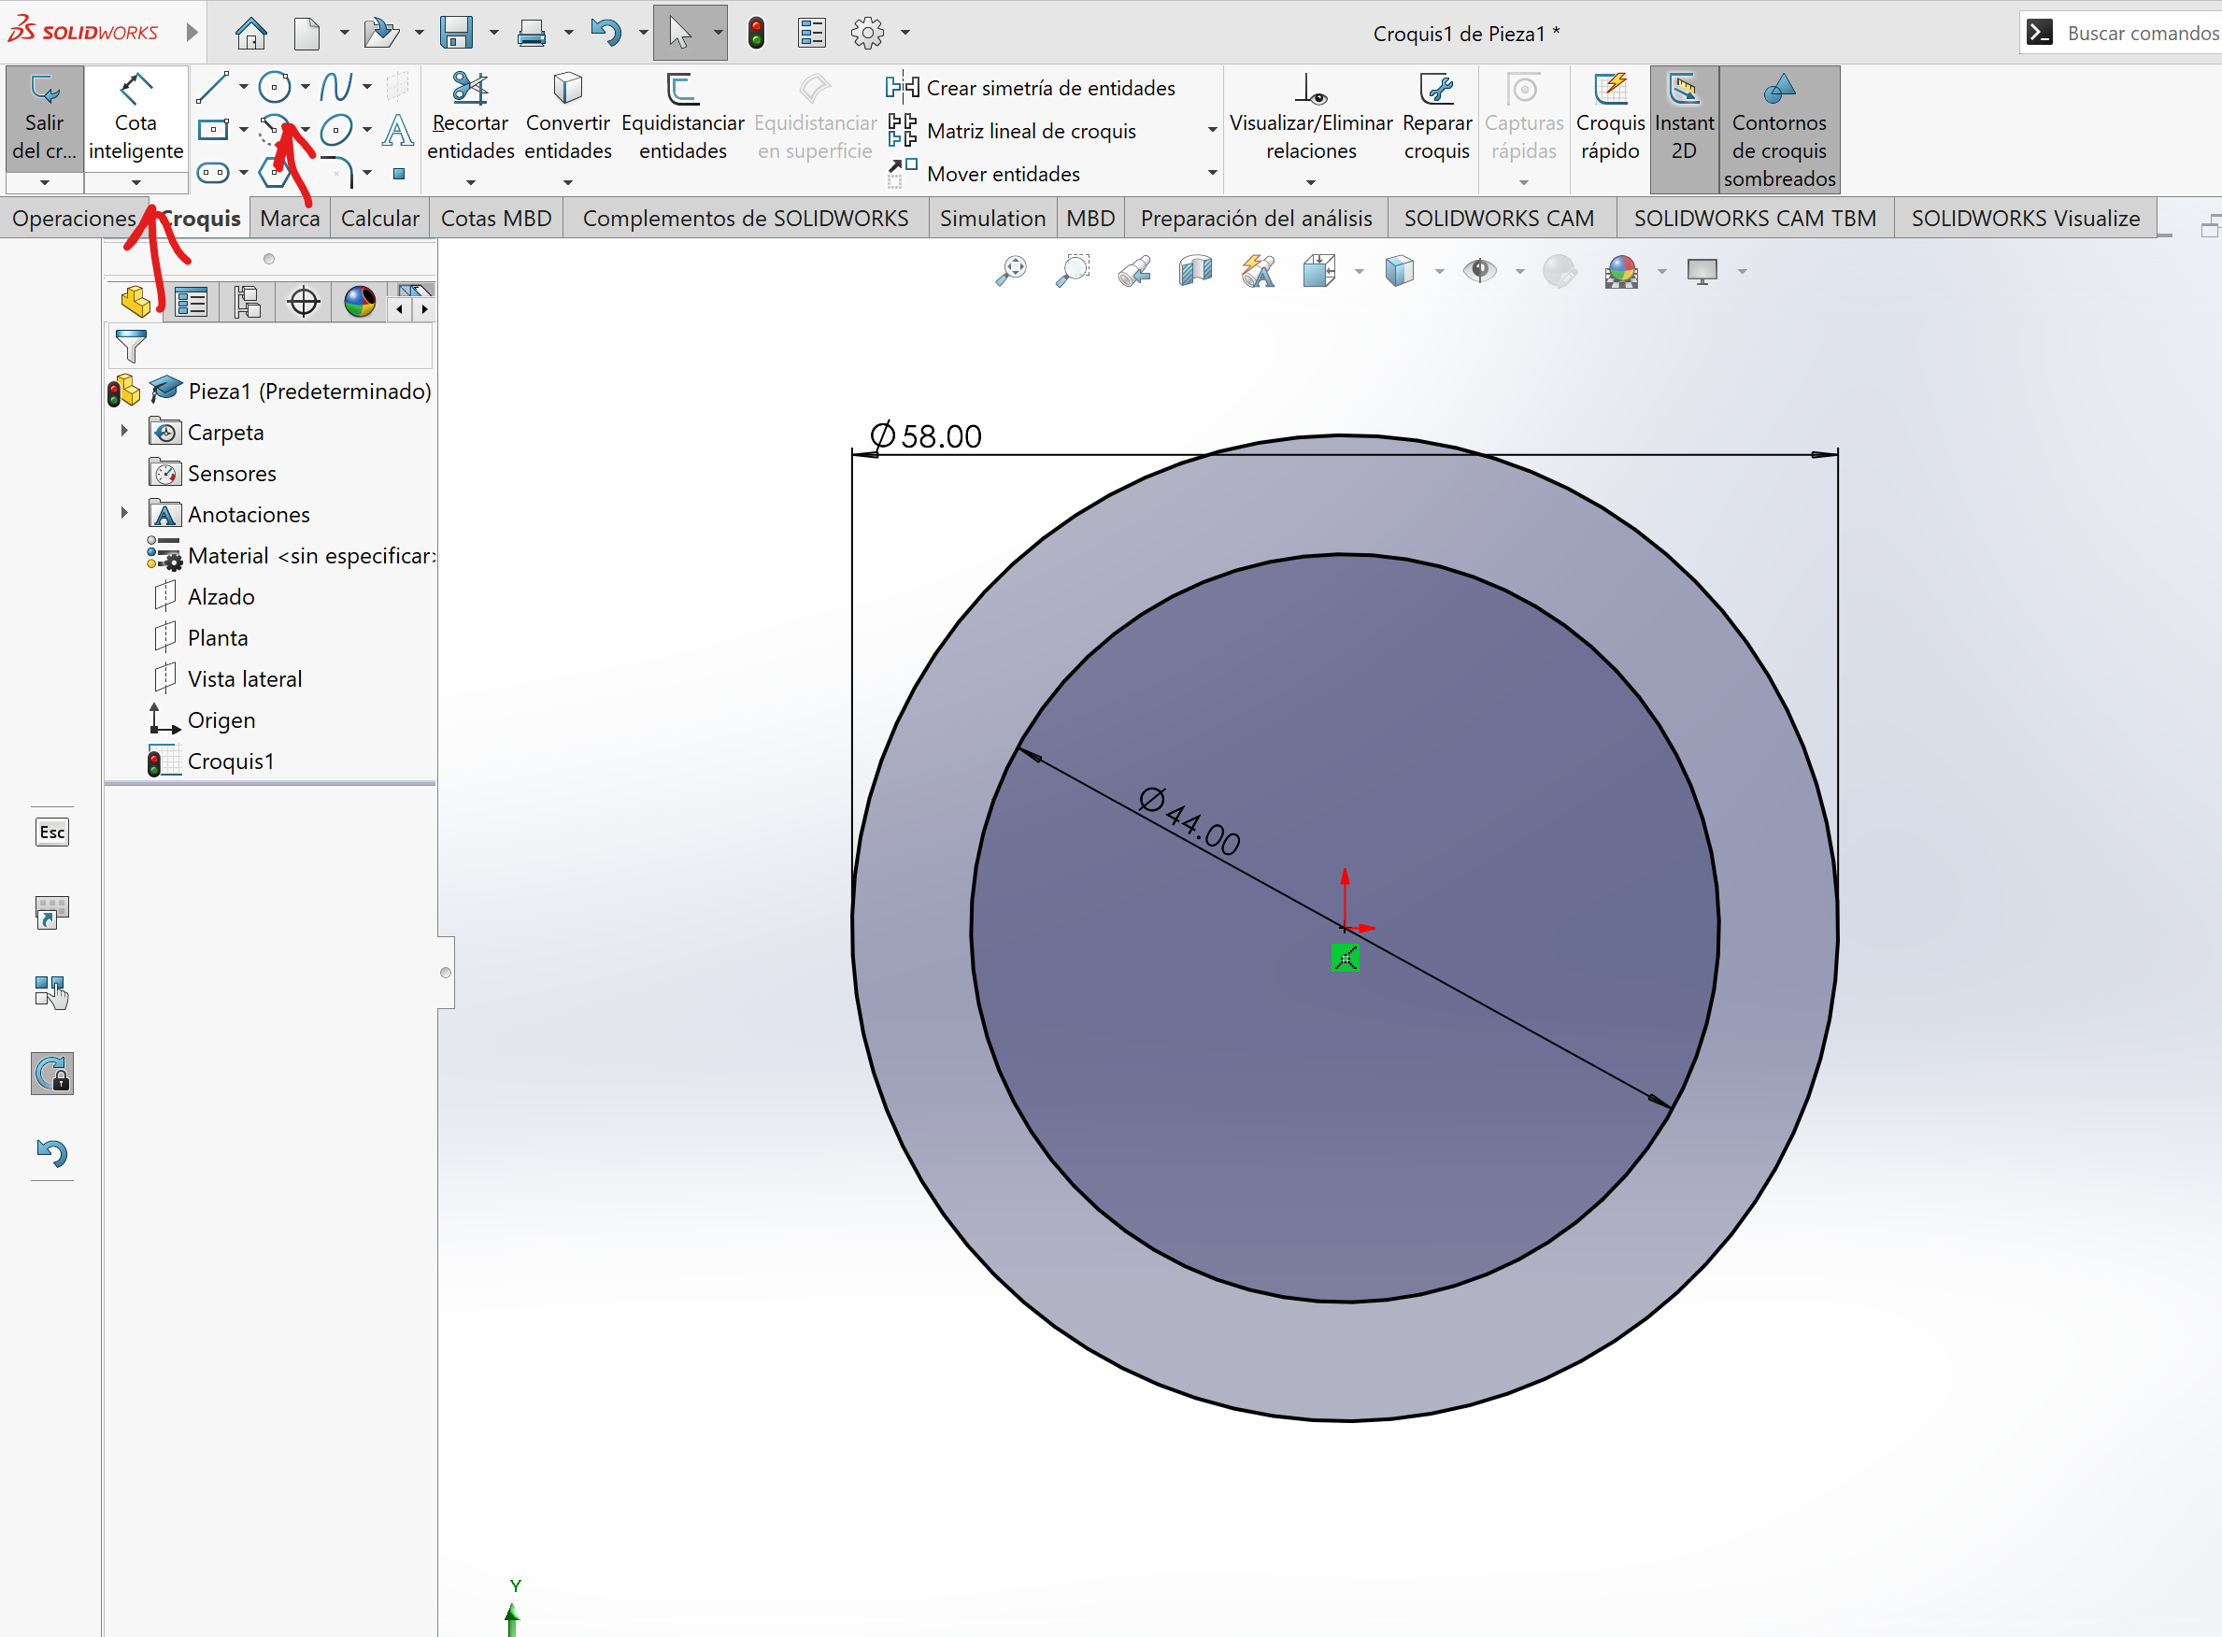Switch to the Simulation tab
This screenshot has height=1637, width=2222.
pyautogui.click(x=992, y=218)
